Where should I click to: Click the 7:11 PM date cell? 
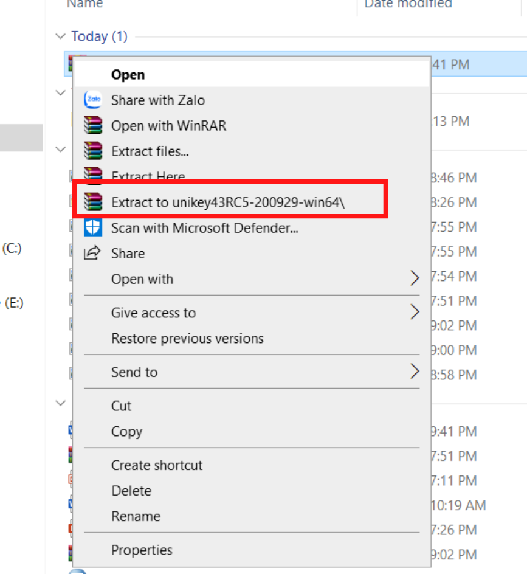coord(454,480)
